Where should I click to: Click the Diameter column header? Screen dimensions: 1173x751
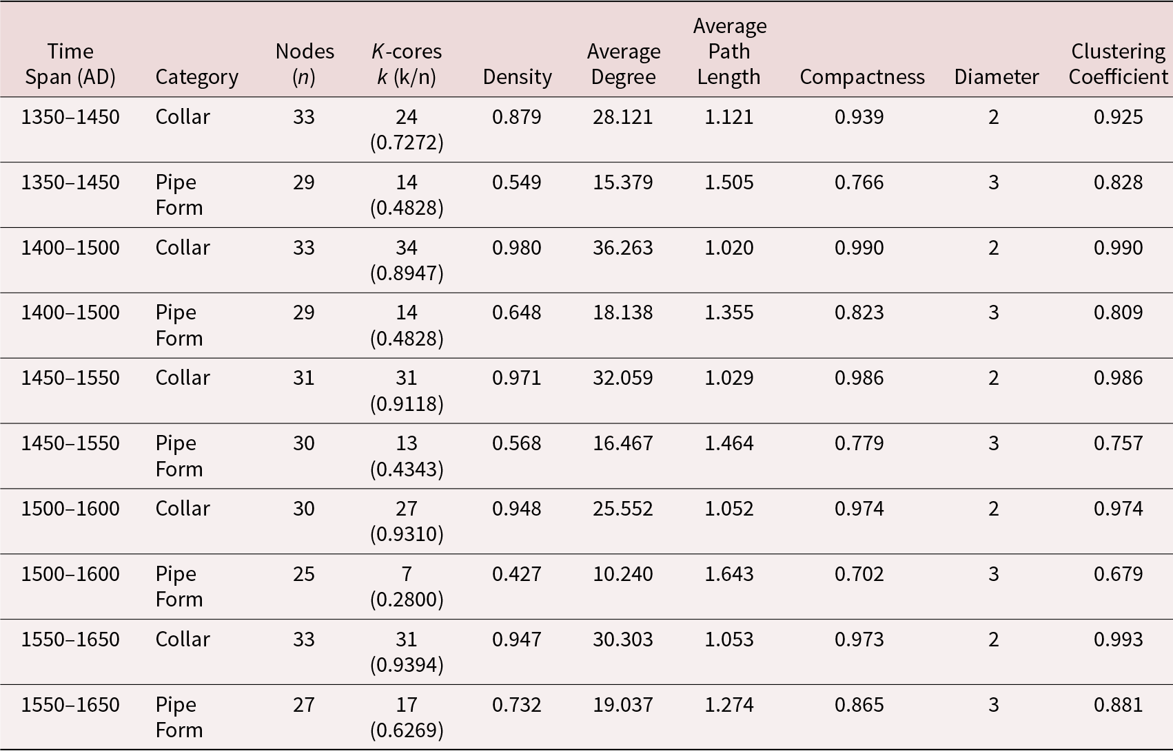(x=996, y=76)
